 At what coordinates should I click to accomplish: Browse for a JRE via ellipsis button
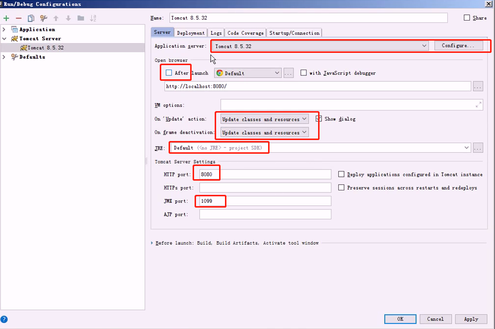[x=478, y=148]
